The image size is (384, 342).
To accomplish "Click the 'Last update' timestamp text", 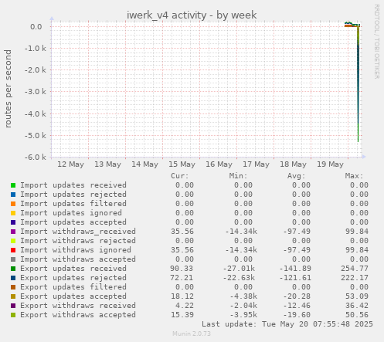I will [287, 324].
